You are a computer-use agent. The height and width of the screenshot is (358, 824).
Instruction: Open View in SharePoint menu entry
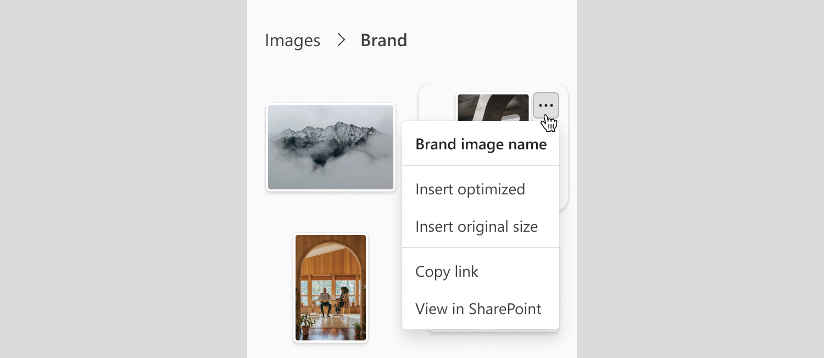click(x=478, y=309)
